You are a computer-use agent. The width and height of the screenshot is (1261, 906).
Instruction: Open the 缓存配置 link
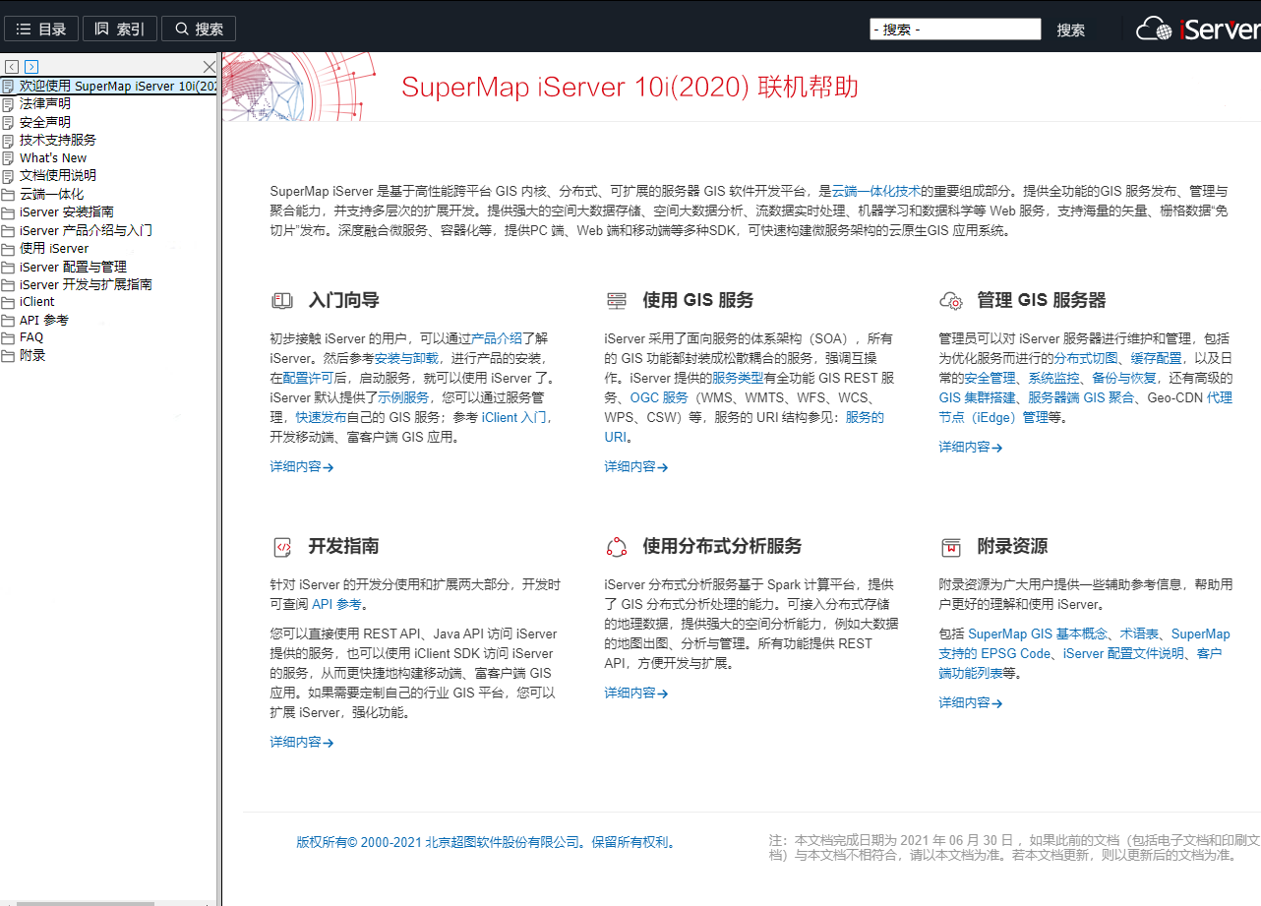(1157, 358)
